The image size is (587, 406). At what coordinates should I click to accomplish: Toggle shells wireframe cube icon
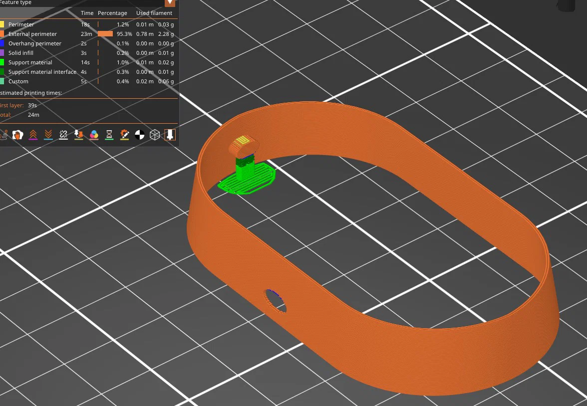[x=155, y=135]
